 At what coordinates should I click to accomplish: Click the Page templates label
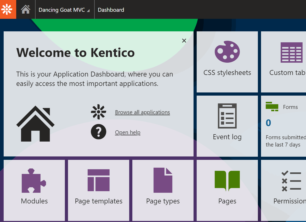[x=99, y=201]
